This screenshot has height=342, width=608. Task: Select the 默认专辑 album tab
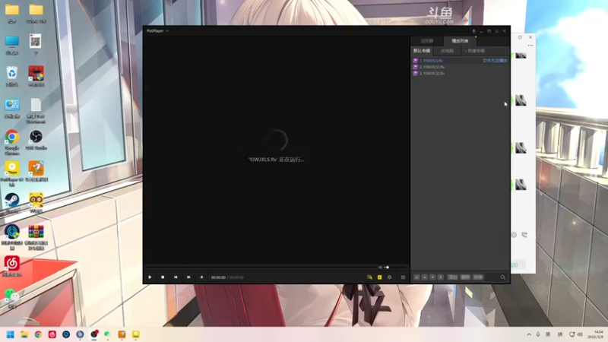point(422,51)
